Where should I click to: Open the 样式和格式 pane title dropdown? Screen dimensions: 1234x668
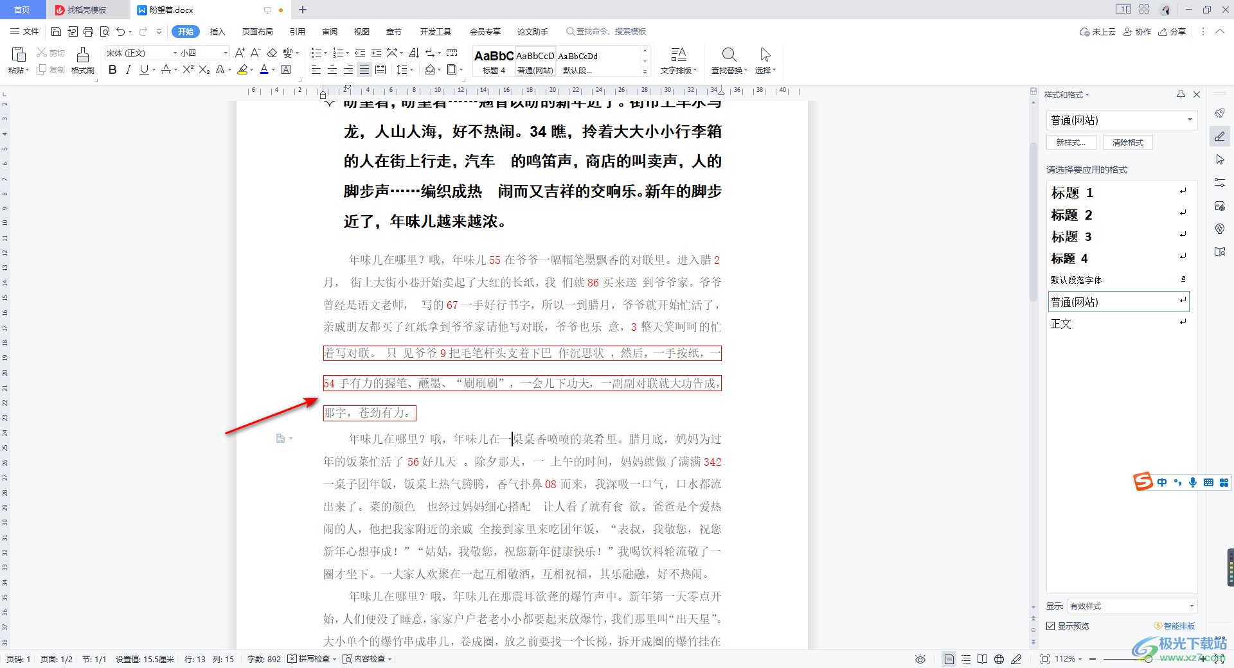tap(1087, 94)
